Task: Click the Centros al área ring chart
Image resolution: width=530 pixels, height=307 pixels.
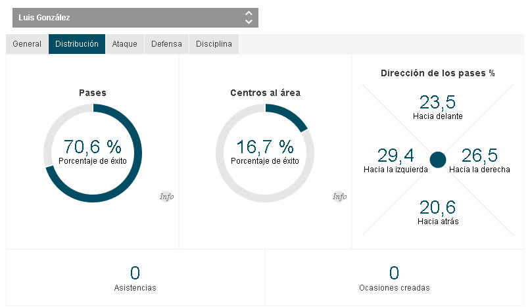Action: (x=265, y=153)
